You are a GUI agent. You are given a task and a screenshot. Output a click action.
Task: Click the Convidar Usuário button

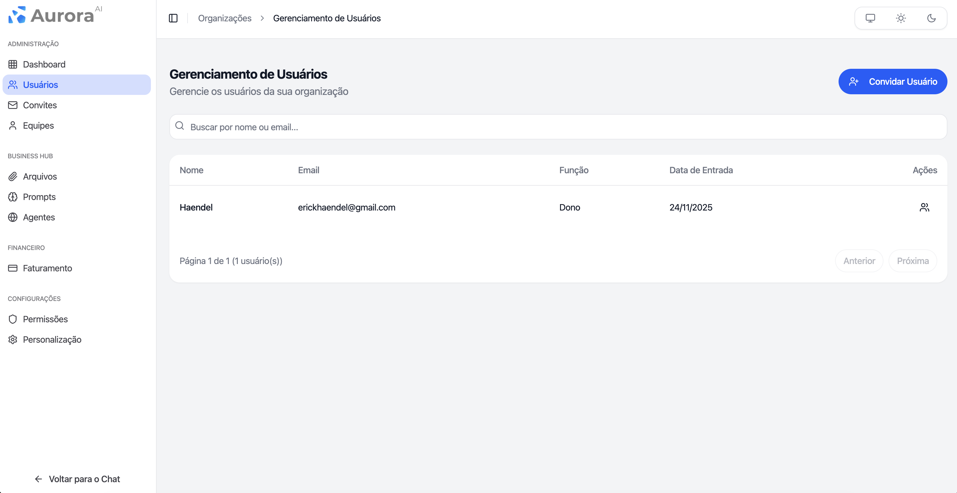coord(893,81)
